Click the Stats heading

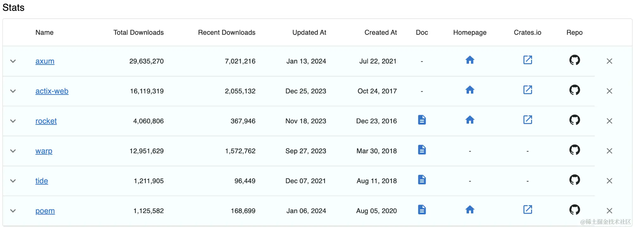click(13, 8)
